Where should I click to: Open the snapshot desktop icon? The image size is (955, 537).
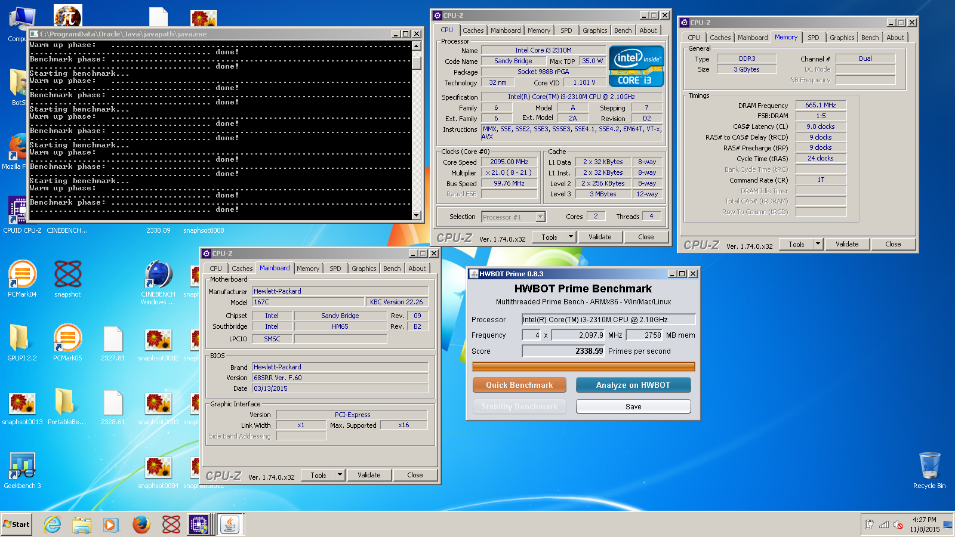coord(67,278)
